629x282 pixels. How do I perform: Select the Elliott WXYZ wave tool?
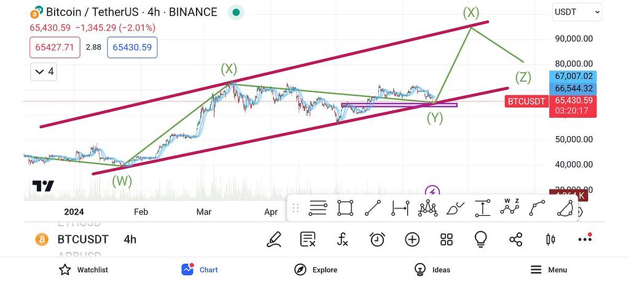pos(510,208)
